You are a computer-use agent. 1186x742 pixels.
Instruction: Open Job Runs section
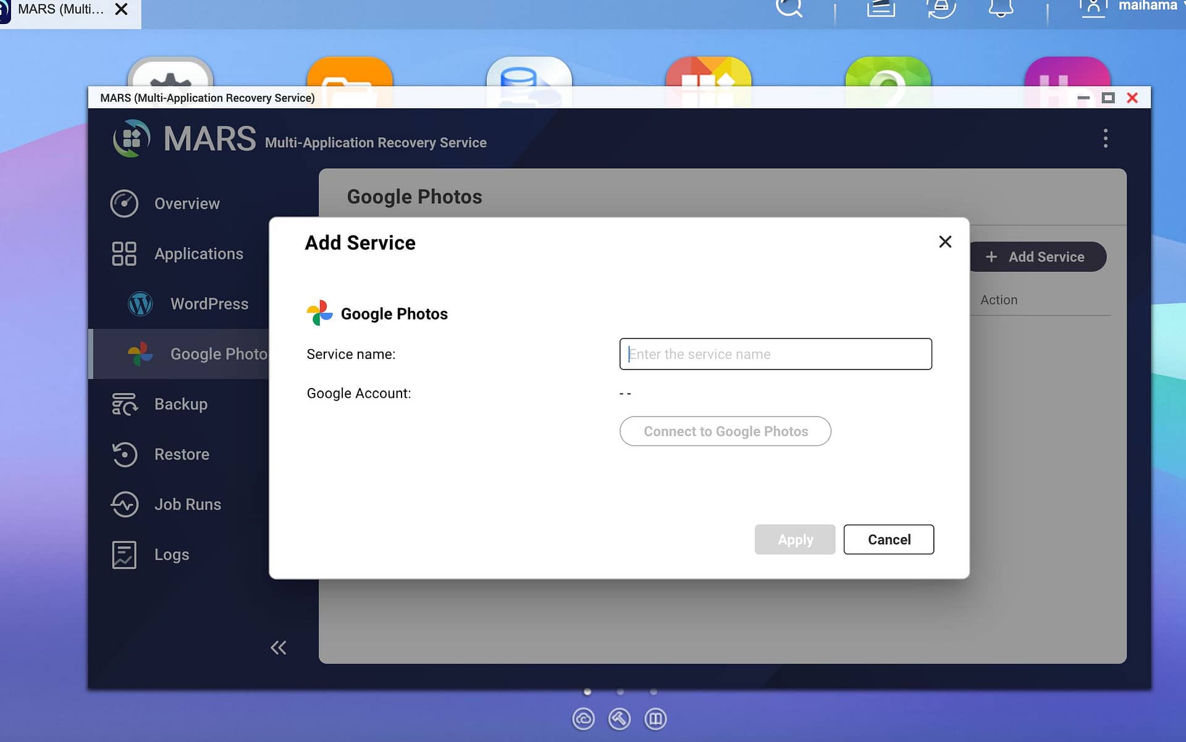(187, 504)
